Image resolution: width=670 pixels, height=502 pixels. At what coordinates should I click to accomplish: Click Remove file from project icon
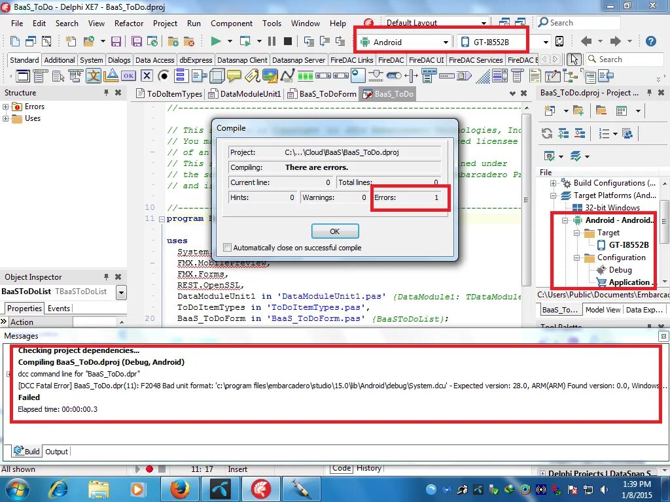point(188,41)
